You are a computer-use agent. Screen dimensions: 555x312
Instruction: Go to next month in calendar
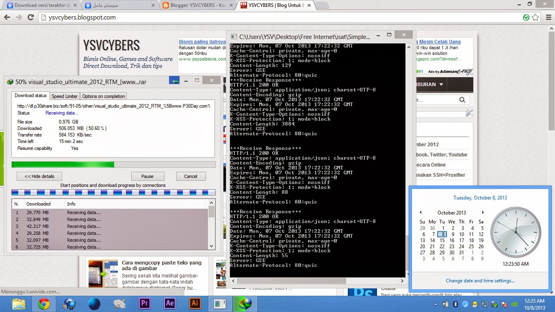tap(483, 212)
